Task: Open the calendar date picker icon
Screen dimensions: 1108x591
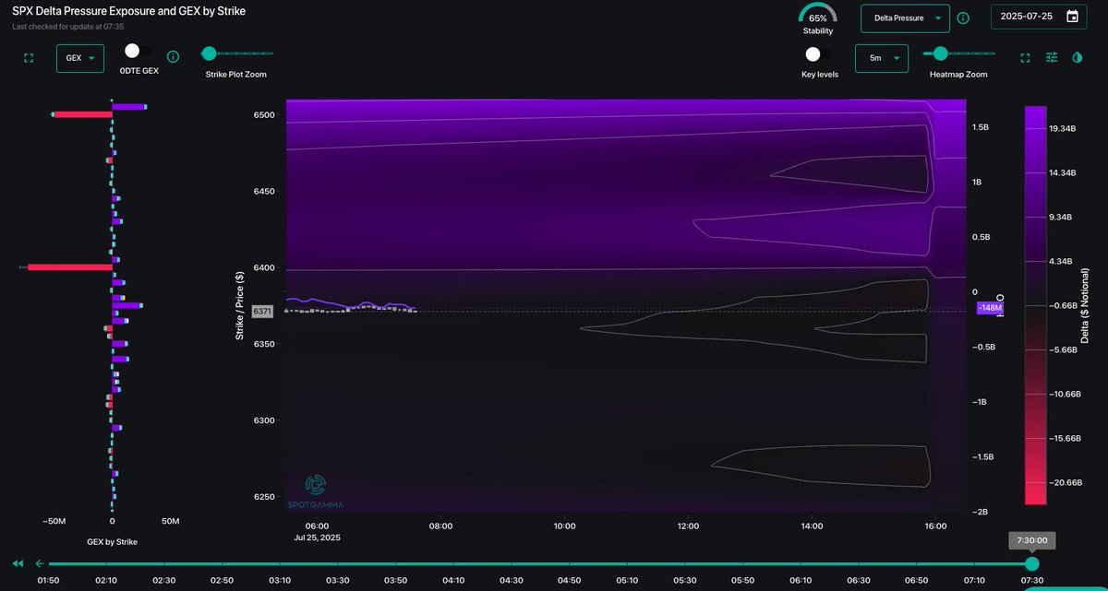Action: pos(1072,17)
